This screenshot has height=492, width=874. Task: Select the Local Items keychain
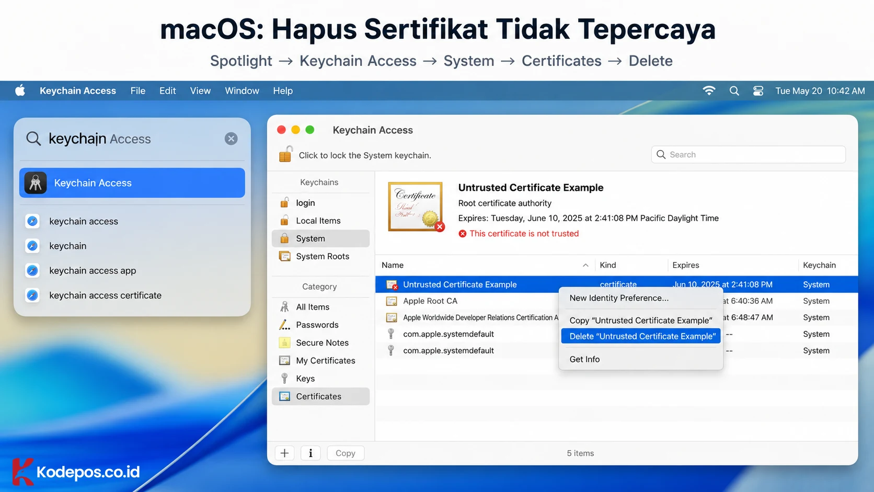320,220
